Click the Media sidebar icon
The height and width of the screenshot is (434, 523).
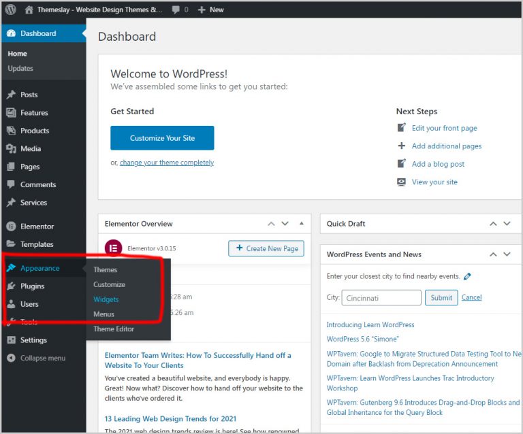click(11, 148)
